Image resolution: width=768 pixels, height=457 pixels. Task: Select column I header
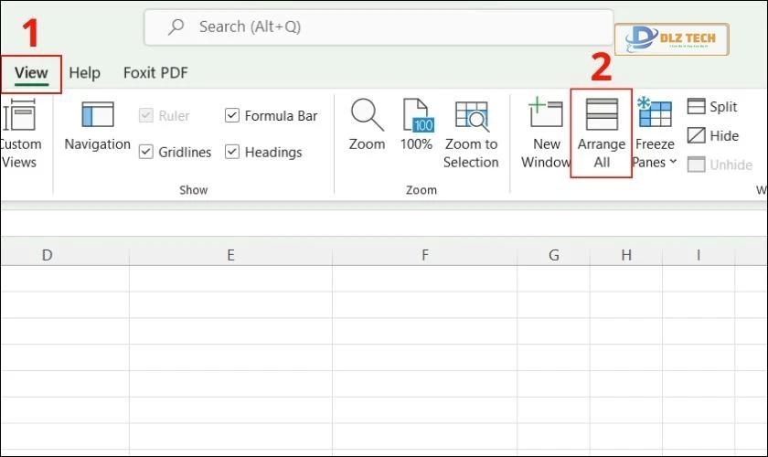coord(699,255)
